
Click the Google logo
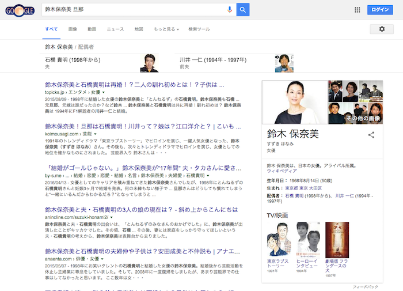[x=19, y=10]
